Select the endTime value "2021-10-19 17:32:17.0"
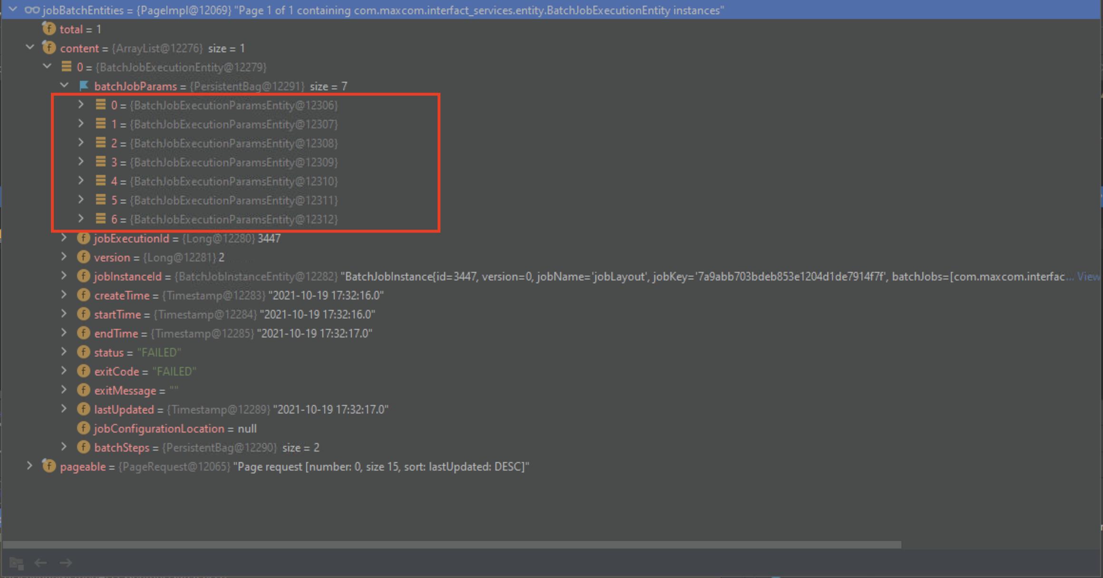This screenshot has height=578, width=1103. pyautogui.click(x=315, y=333)
